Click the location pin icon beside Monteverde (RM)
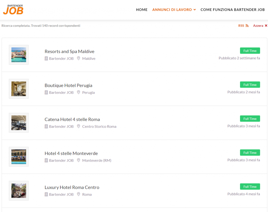This screenshot has height=212, width=268. tap(79, 161)
